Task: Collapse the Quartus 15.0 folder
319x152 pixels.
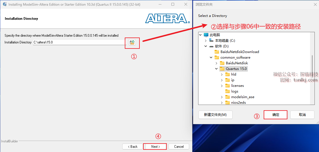Action: click(x=217, y=69)
